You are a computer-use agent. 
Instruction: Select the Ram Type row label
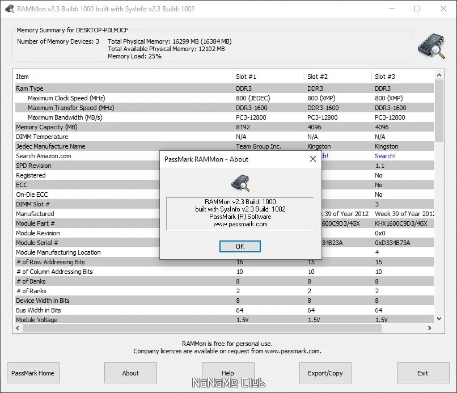pos(29,88)
